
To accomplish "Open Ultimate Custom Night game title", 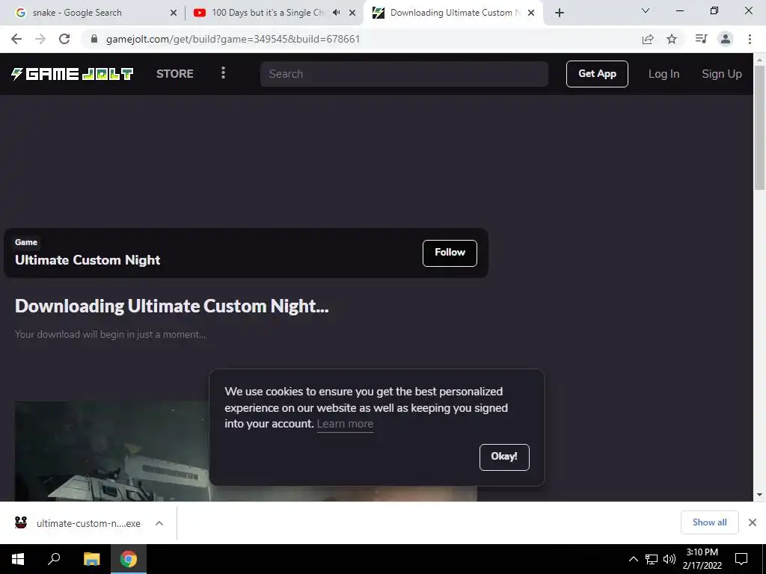I will (x=88, y=259).
